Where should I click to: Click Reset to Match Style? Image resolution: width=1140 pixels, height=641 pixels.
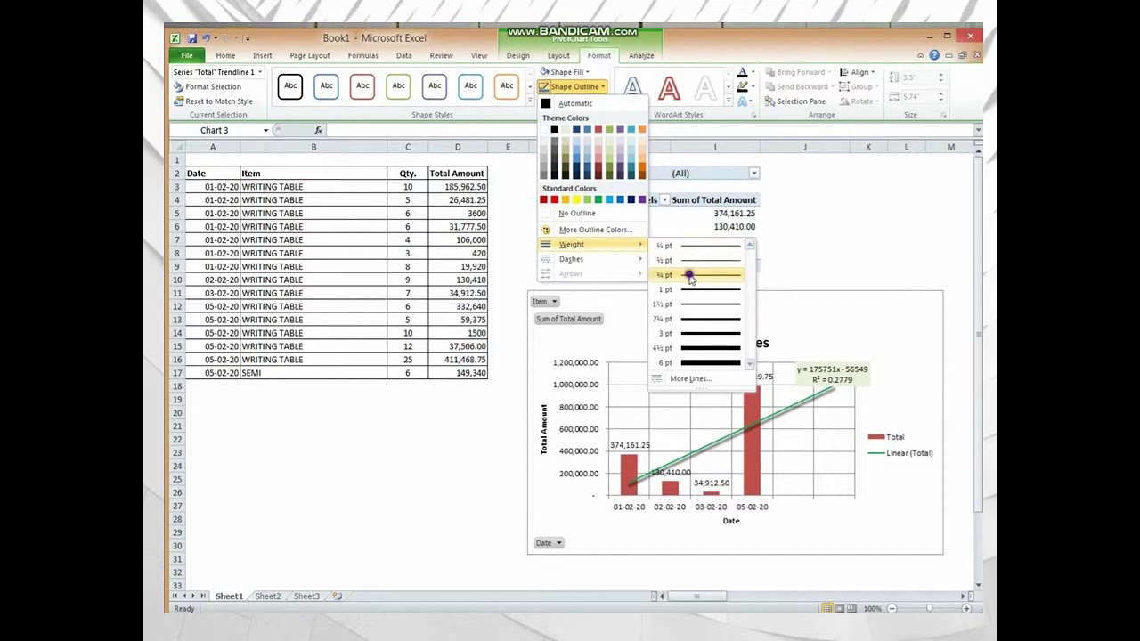coord(213,101)
